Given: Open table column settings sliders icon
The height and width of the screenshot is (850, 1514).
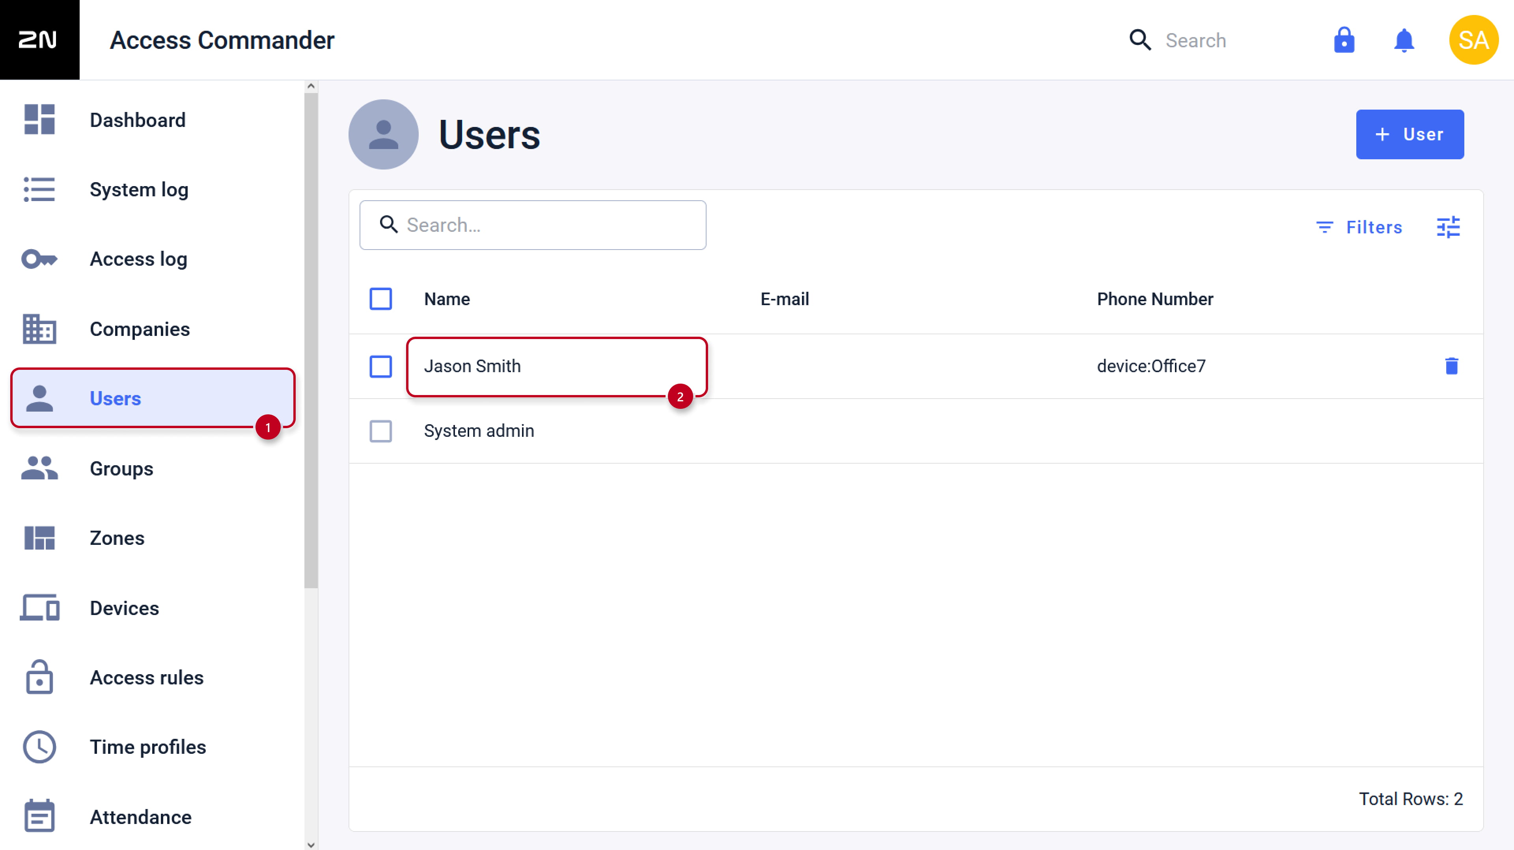Looking at the screenshot, I should pos(1448,227).
